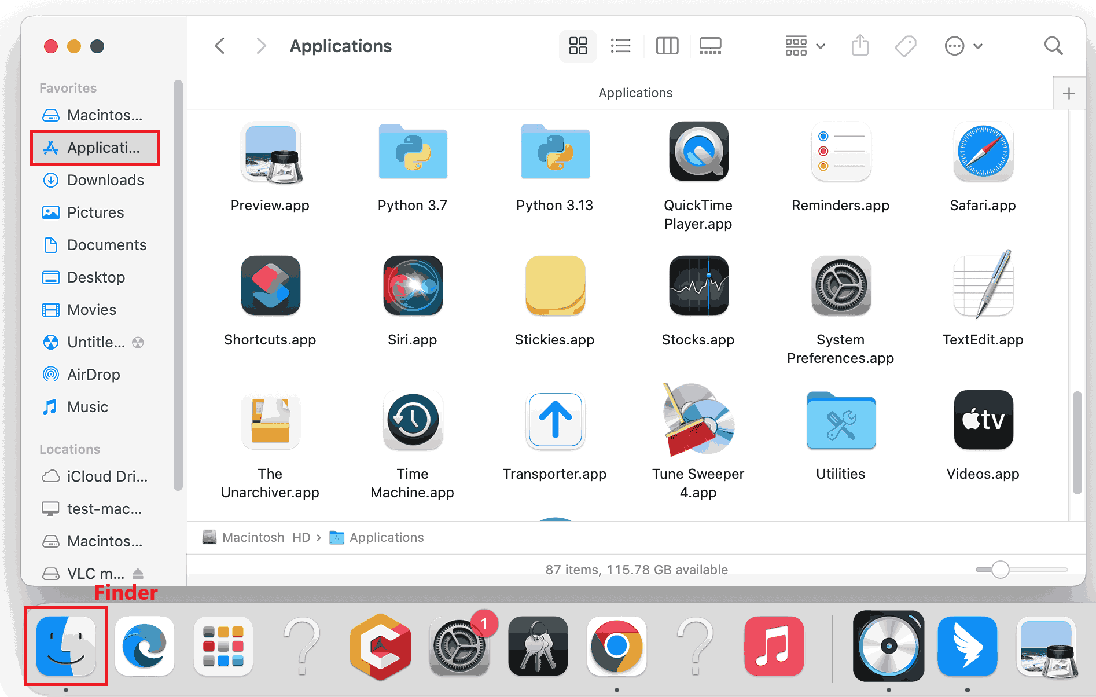Viewport: 1096px width, 697px height.
Task: Select Stickies.app icon
Action: coord(555,286)
